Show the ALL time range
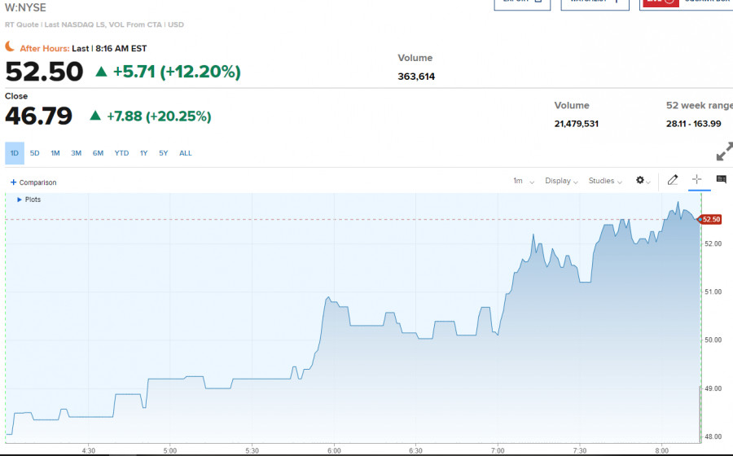The width and height of the screenshot is (733, 456). 186,153
